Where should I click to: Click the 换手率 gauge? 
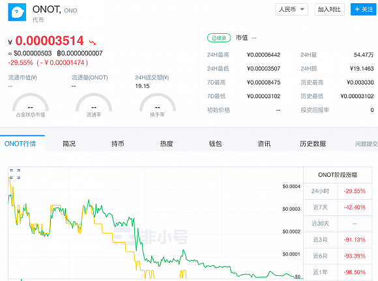click(158, 105)
